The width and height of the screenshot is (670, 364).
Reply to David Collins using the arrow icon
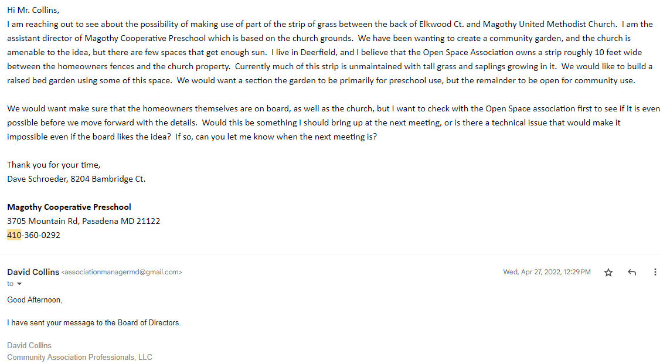[632, 273]
